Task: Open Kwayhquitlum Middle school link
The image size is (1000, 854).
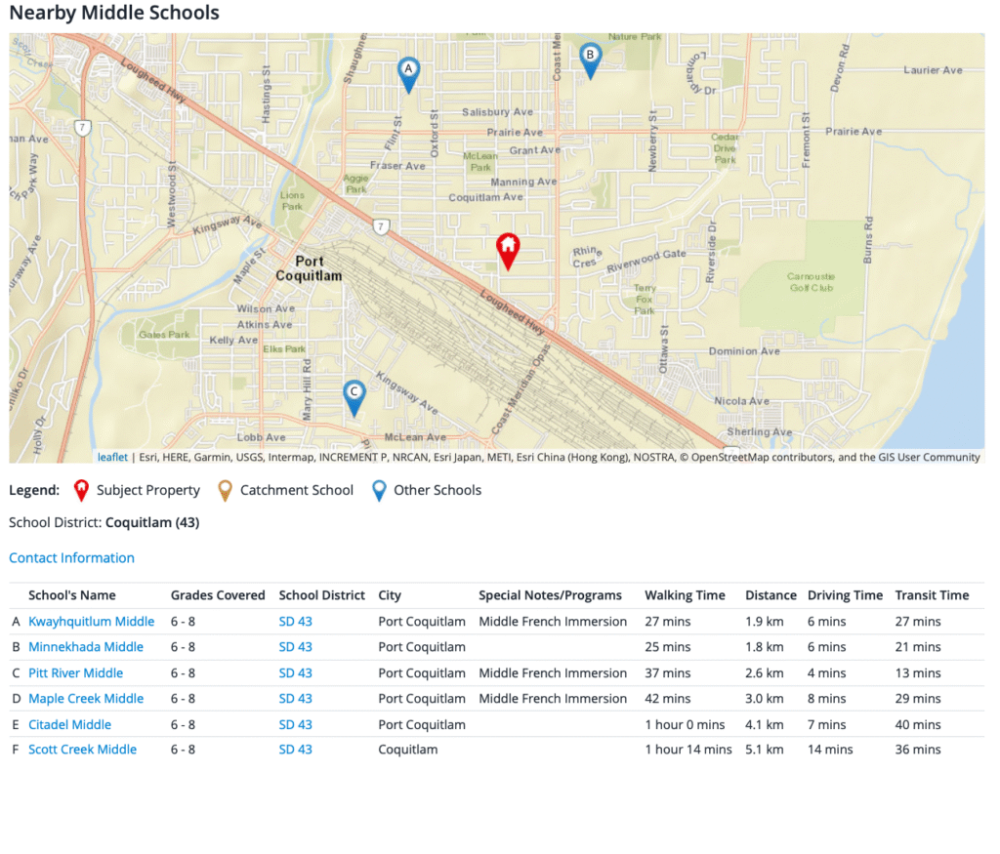Action: pos(91,622)
